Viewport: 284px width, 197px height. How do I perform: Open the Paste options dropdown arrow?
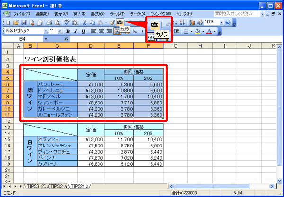(x=106, y=23)
